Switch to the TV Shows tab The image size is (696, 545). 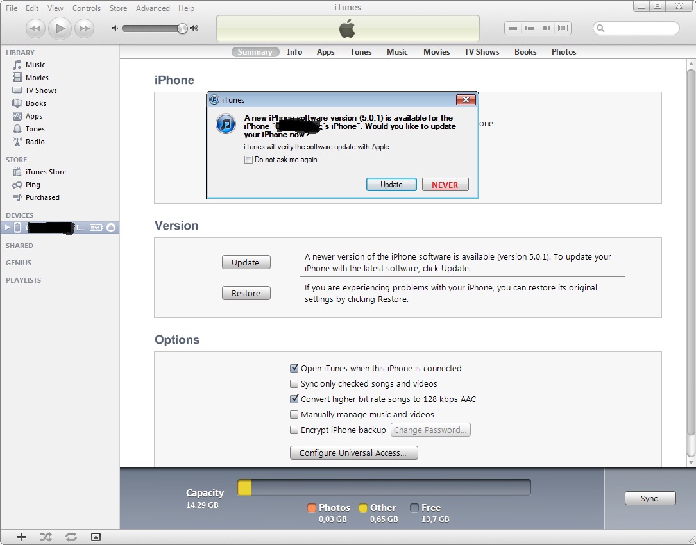[x=482, y=52]
